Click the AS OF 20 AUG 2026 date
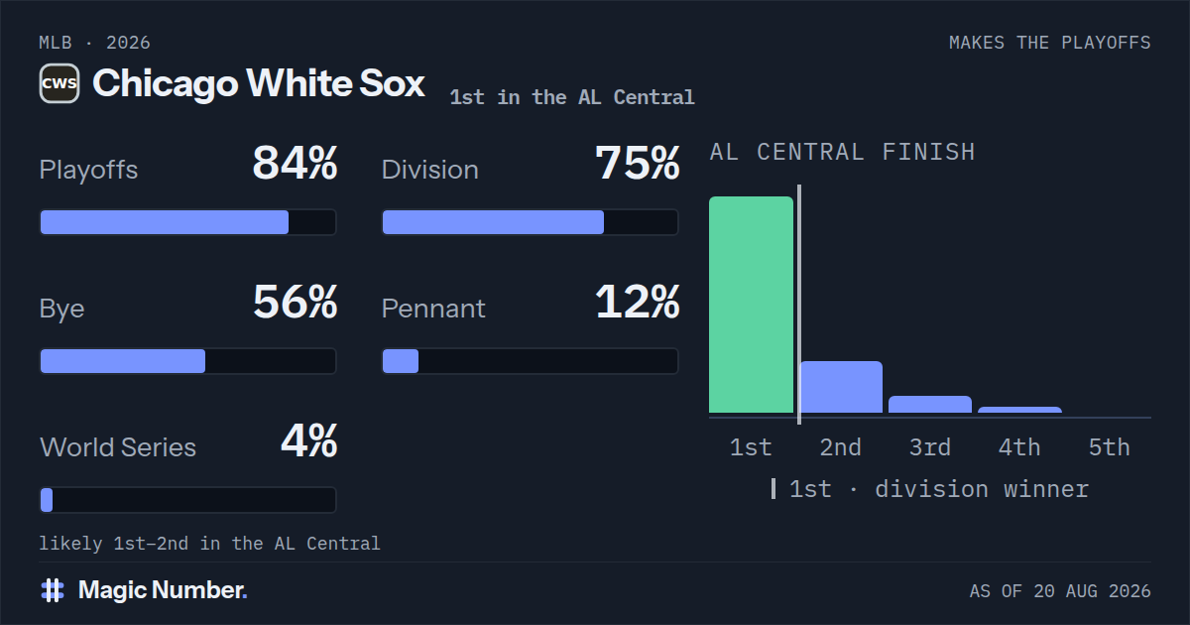The height and width of the screenshot is (625, 1190). 1060,591
